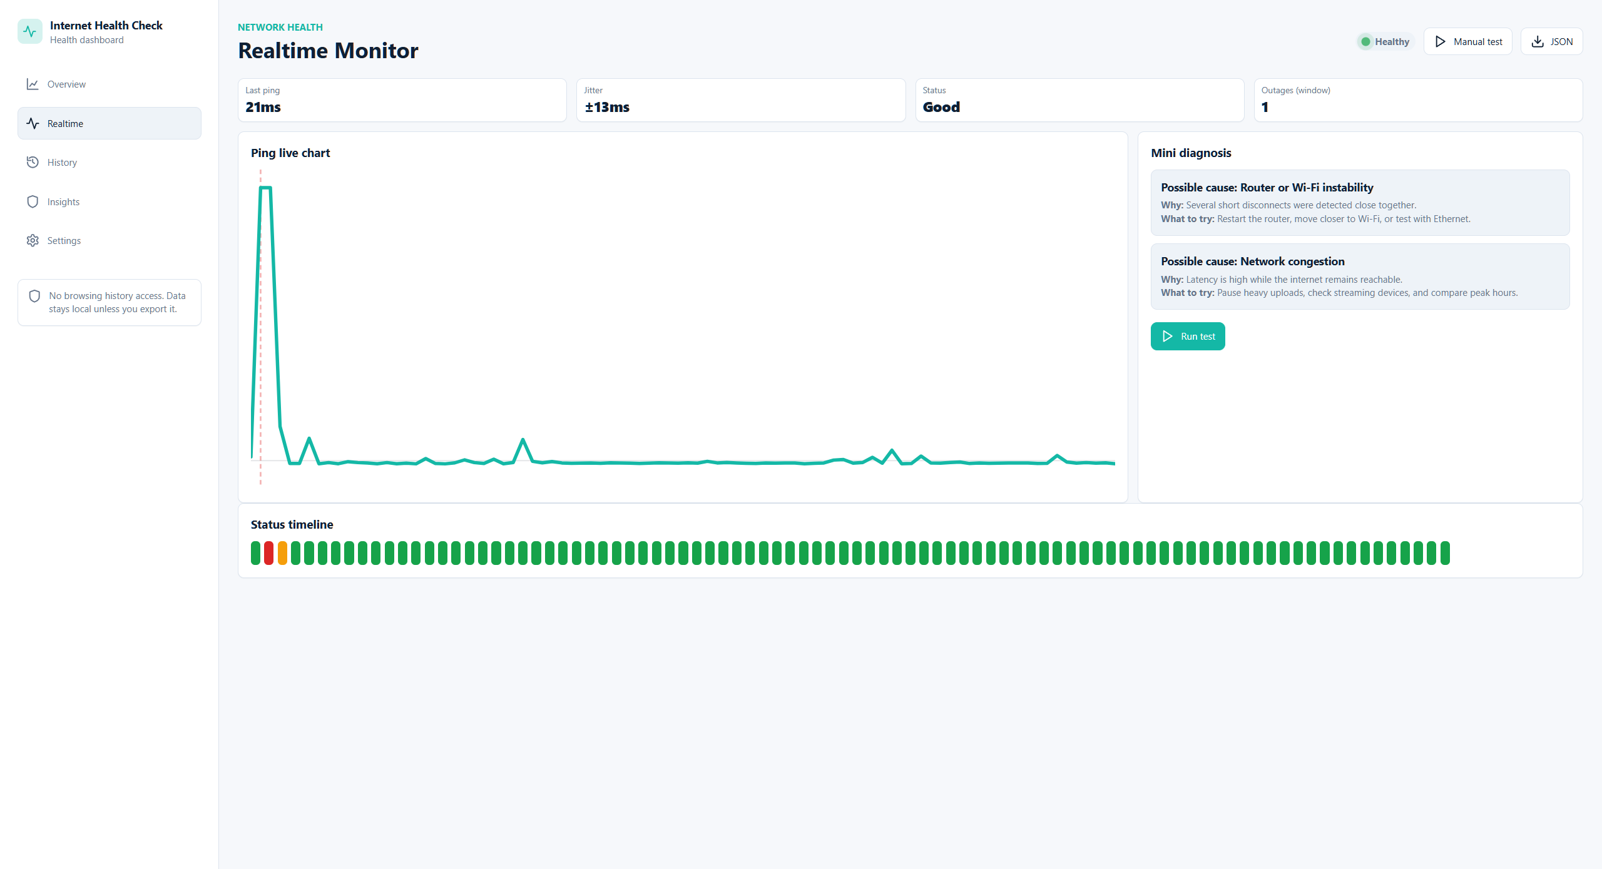Select the Realtime nav item

pos(110,123)
